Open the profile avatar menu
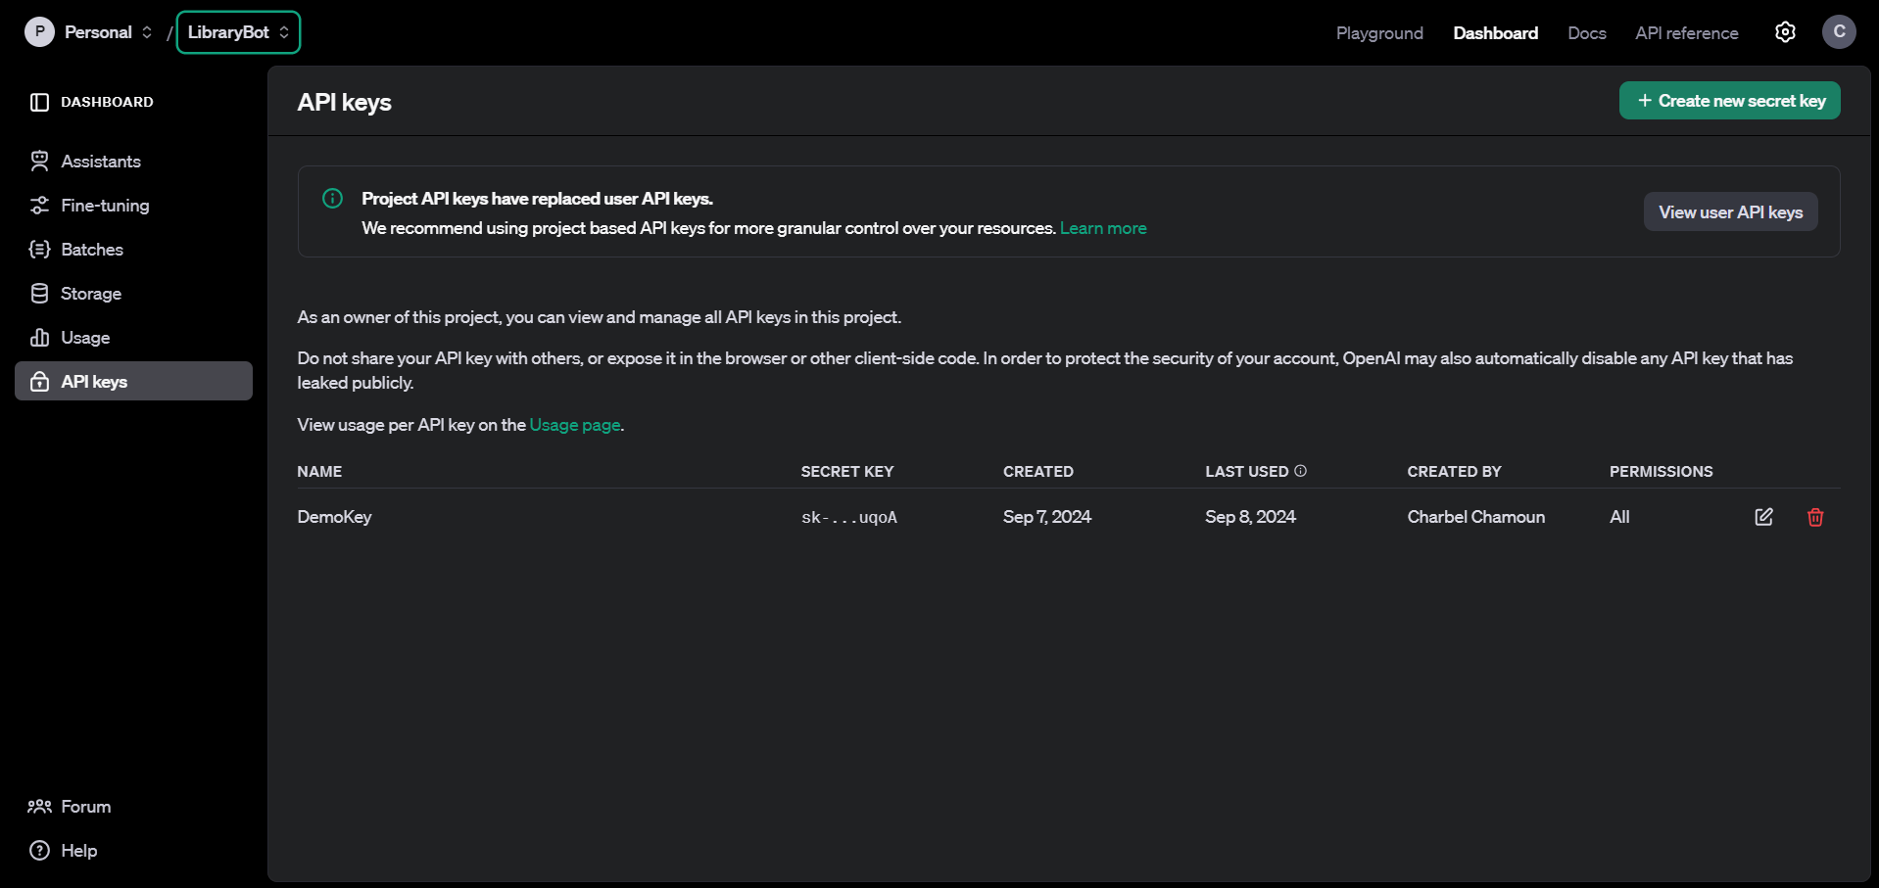 (x=1839, y=31)
